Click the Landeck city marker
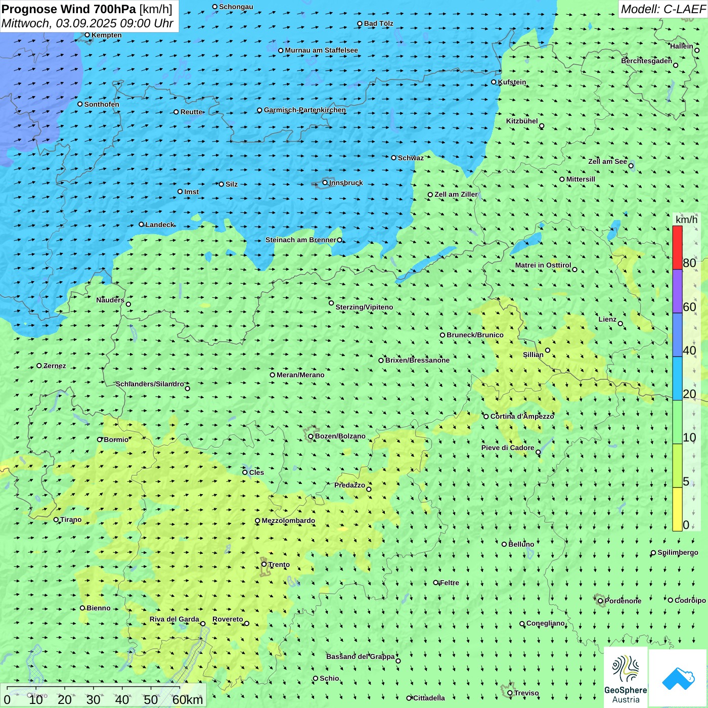This screenshot has width=708, height=708. [x=141, y=225]
